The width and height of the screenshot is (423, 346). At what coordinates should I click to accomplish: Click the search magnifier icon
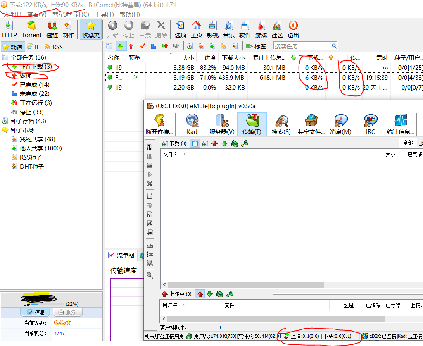[334, 46]
